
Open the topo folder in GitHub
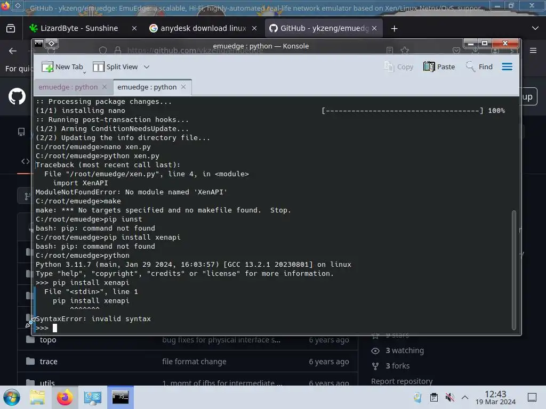48,340
